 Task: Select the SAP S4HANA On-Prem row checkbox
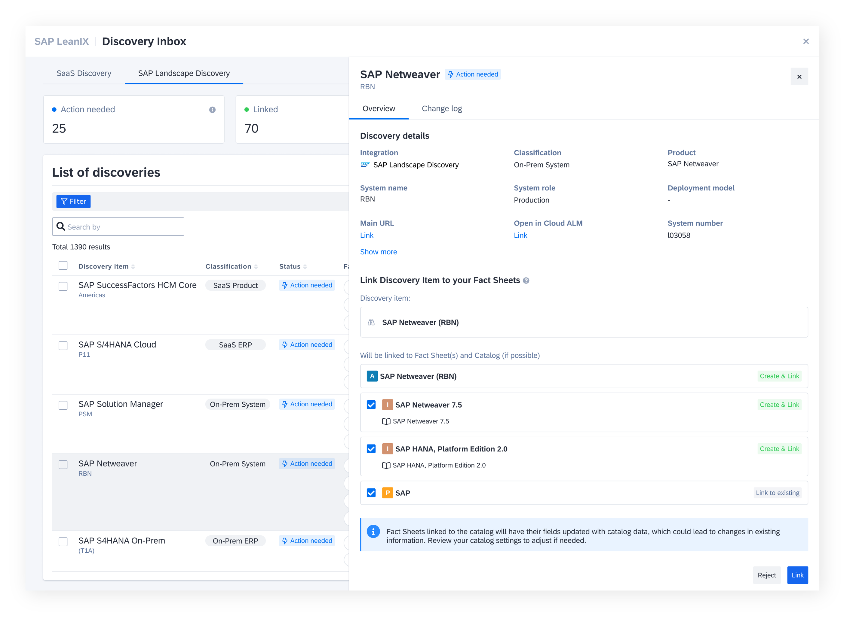(63, 542)
